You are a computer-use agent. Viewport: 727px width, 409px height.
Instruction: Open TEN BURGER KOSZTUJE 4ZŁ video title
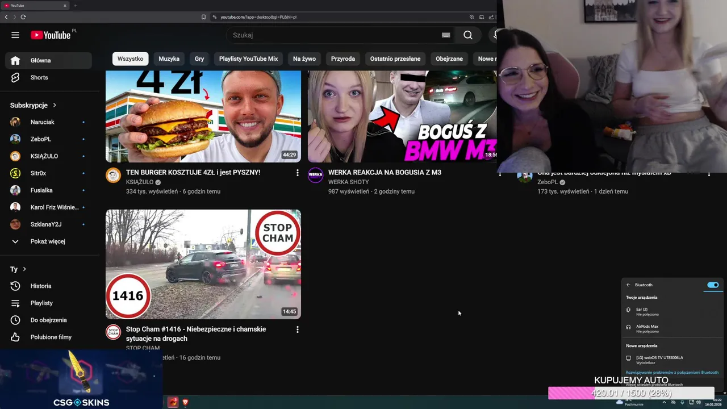pos(193,172)
